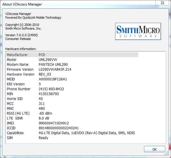The image size is (171, 158).
Task: Click the MNC value 480
Action: tap(42, 109)
